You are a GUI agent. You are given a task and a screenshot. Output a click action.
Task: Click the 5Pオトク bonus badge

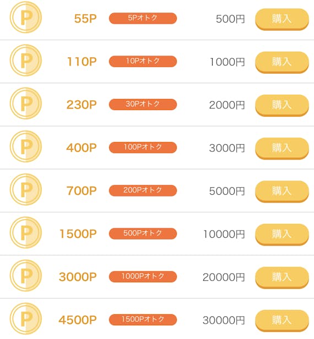click(143, 18)
